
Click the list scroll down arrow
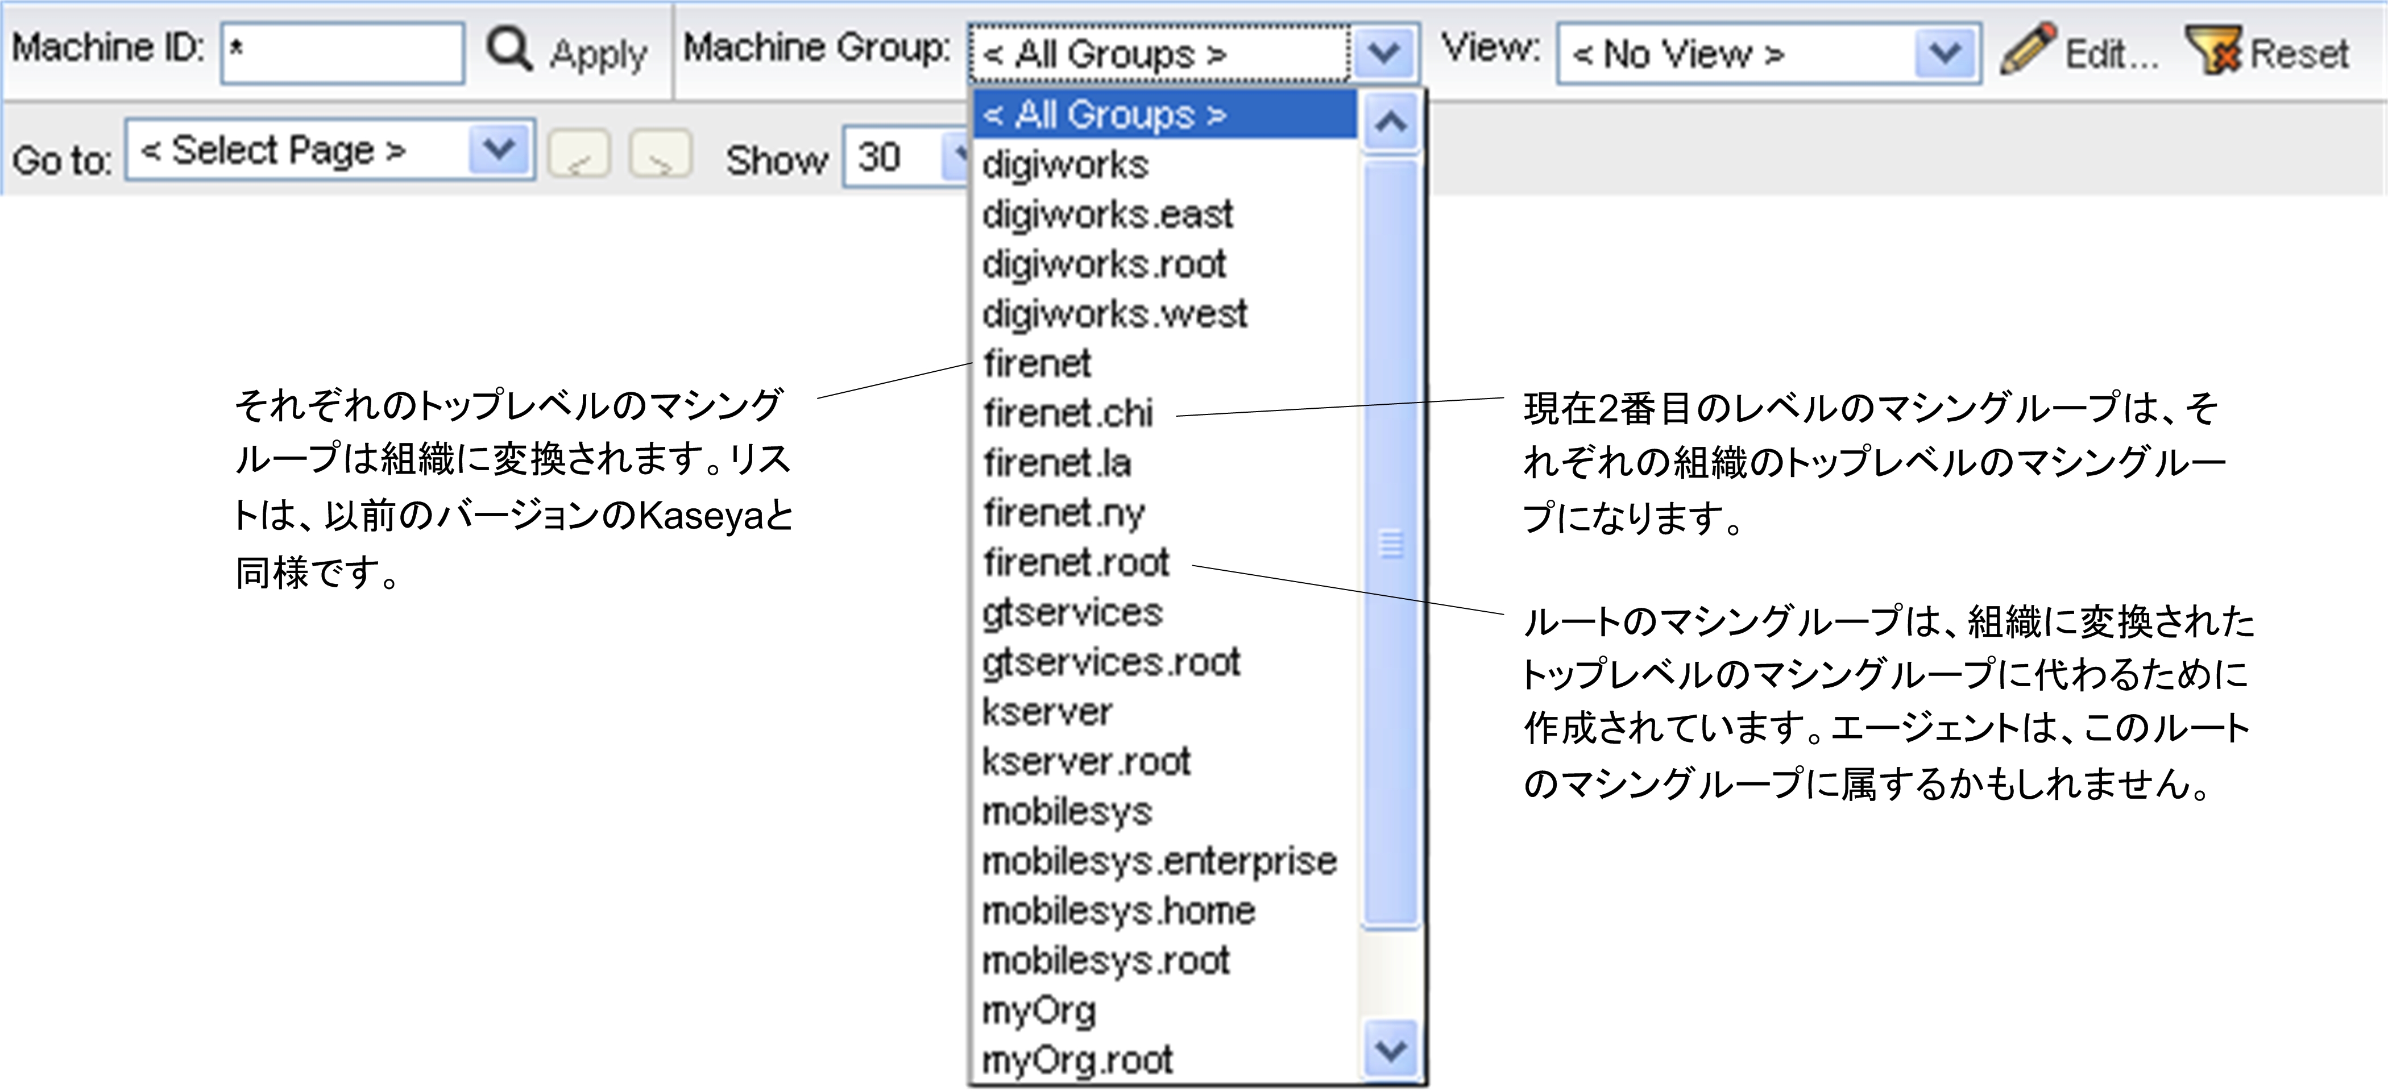1391,1050
